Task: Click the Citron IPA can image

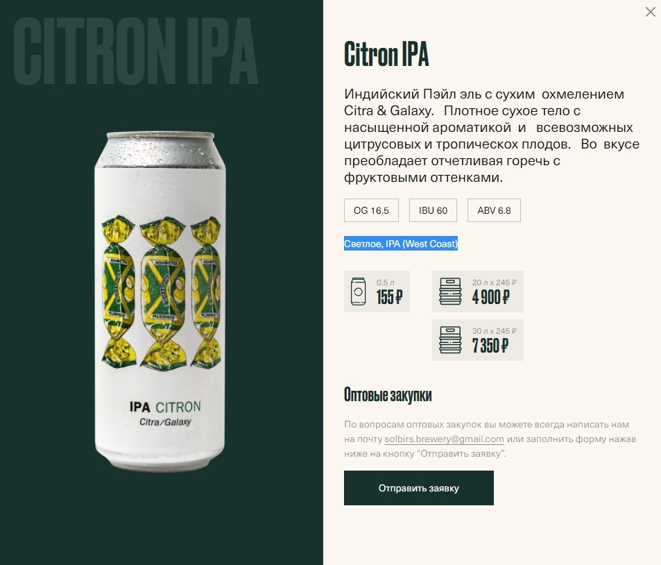Action: (x=160, y=301)
